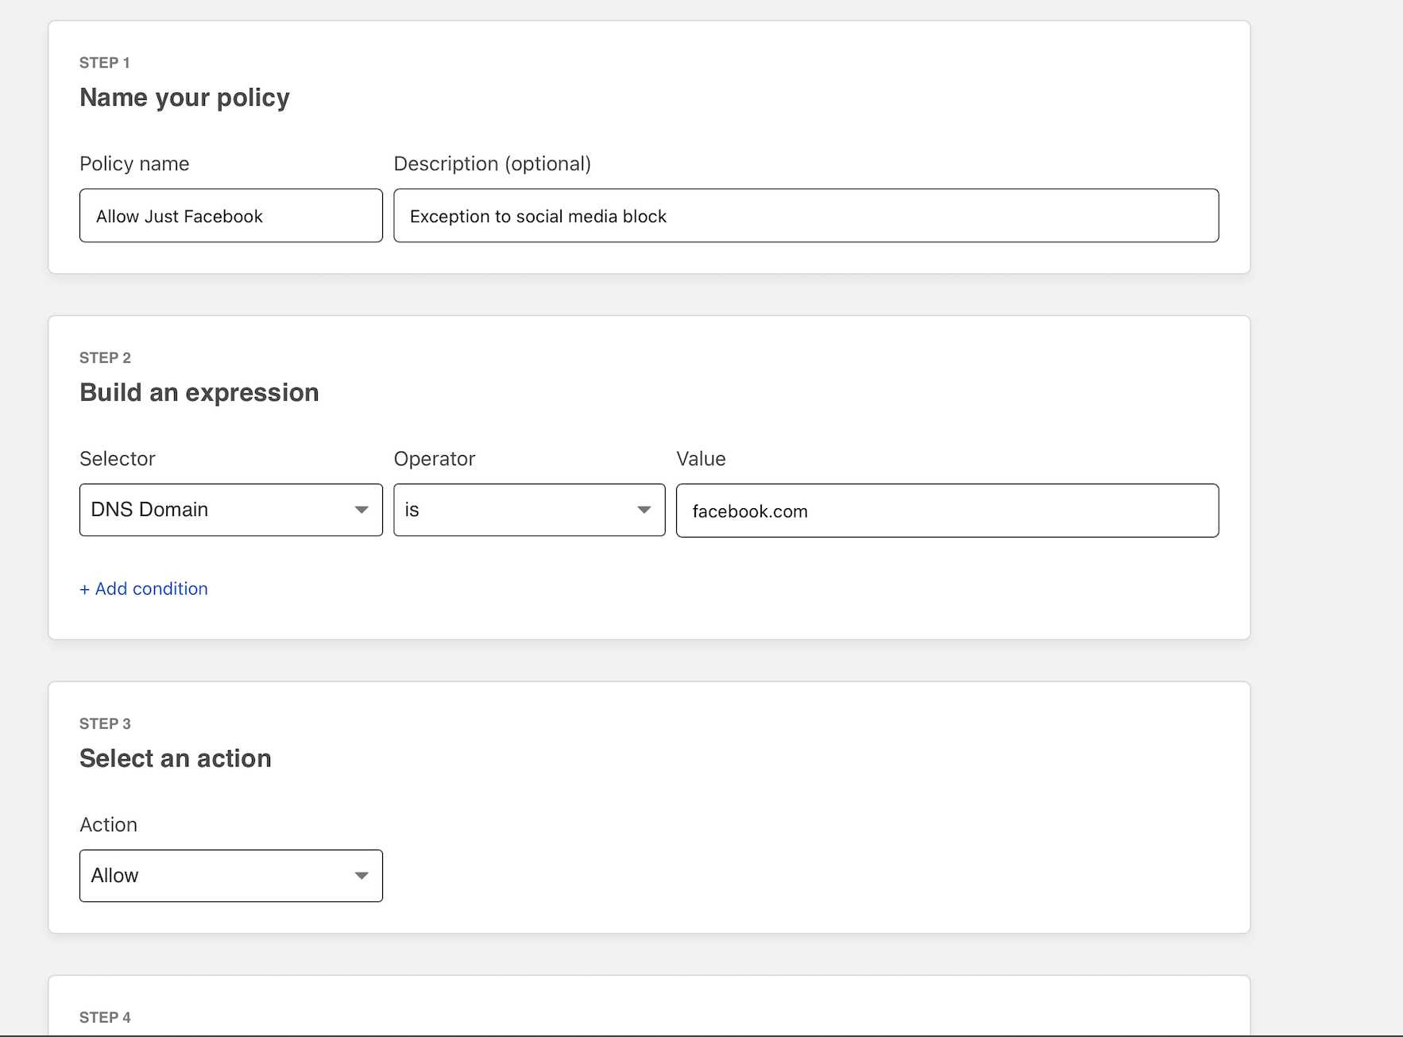Click the 'Build an expression' heading
Screen dimensions: 1403x1037
click(199, 392)
